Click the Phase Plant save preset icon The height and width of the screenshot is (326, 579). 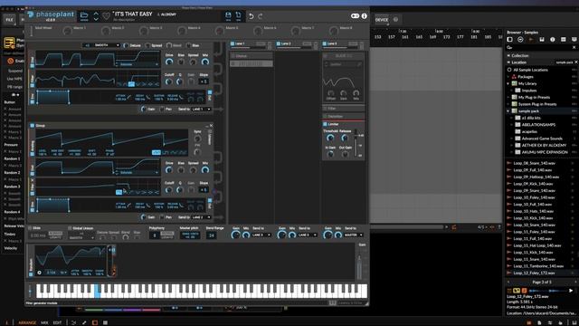point(228,15)
